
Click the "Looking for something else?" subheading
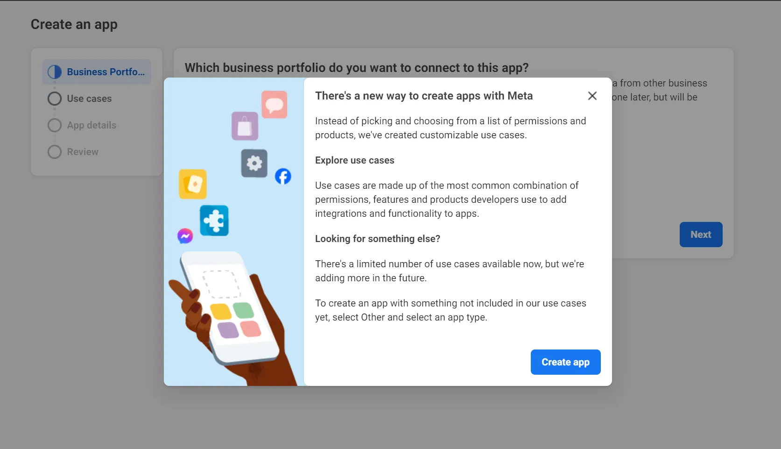378,239
